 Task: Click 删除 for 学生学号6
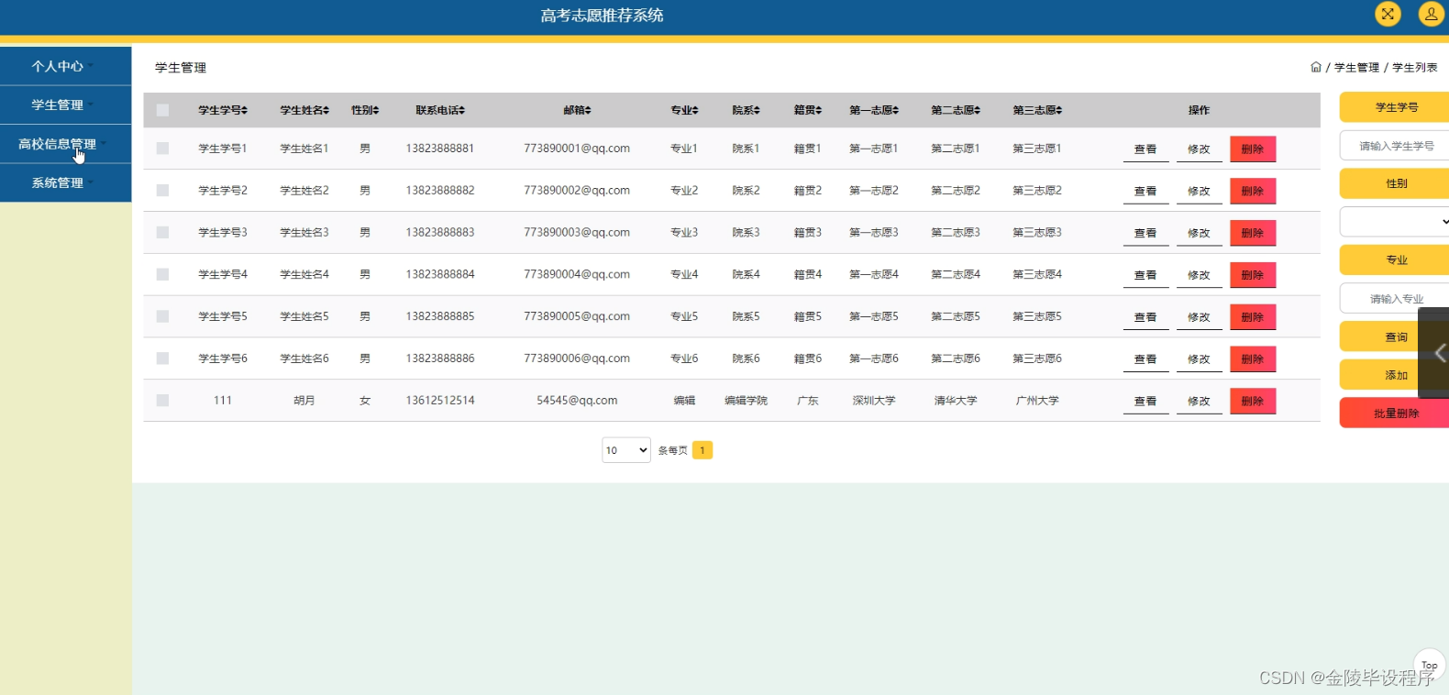[x=1253, y=359]
